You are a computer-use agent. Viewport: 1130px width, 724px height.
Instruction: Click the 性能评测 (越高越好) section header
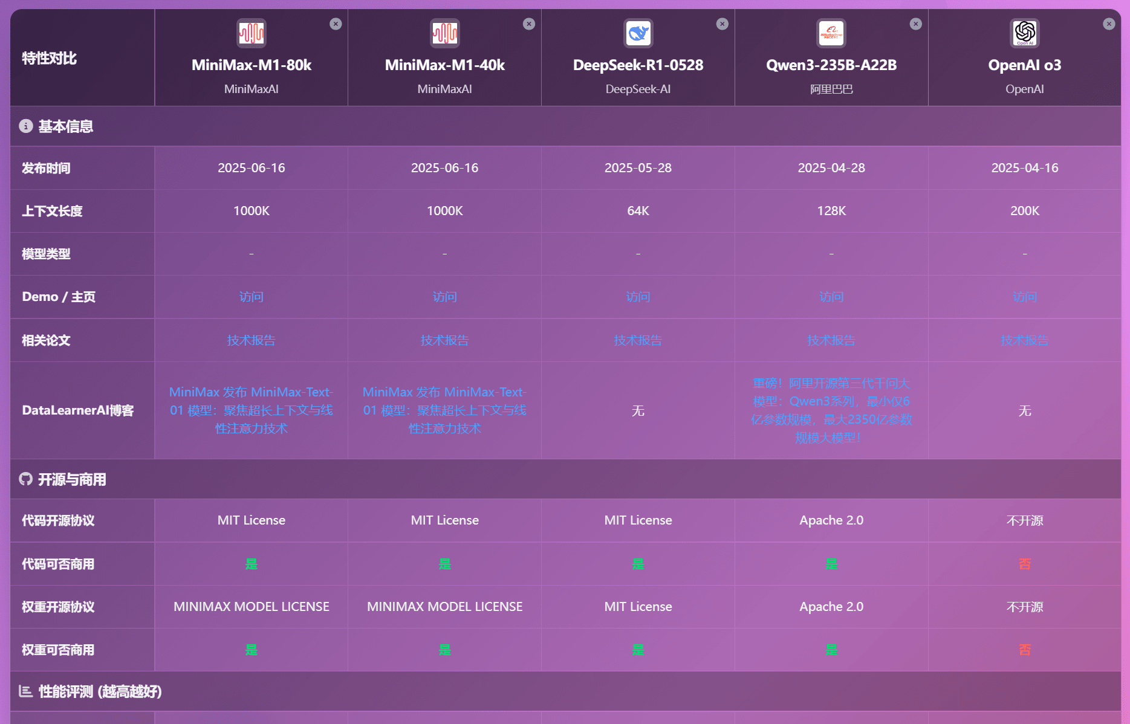(565, 691)
